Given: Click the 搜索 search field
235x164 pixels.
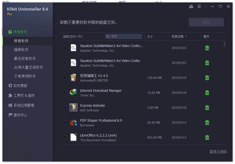Looking at the screenshot, I should point(123,36).
